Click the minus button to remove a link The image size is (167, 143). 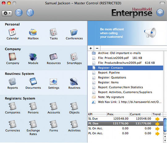(x=97, y=48)
